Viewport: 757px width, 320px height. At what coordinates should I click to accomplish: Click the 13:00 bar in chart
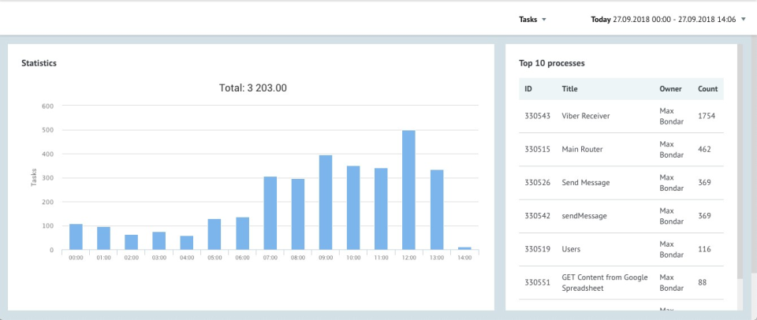[x=436, y=210]
